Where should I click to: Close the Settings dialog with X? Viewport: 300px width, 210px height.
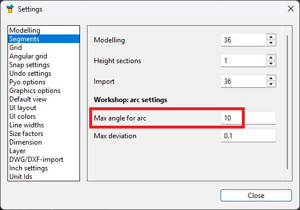[291, 9]
